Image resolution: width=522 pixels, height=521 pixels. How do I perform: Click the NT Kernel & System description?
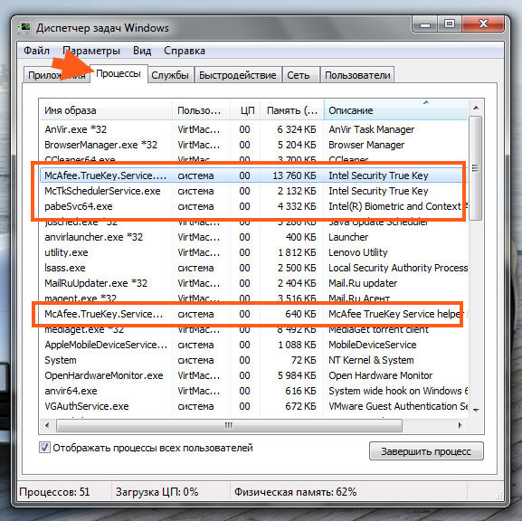click(x=371, y=360)
